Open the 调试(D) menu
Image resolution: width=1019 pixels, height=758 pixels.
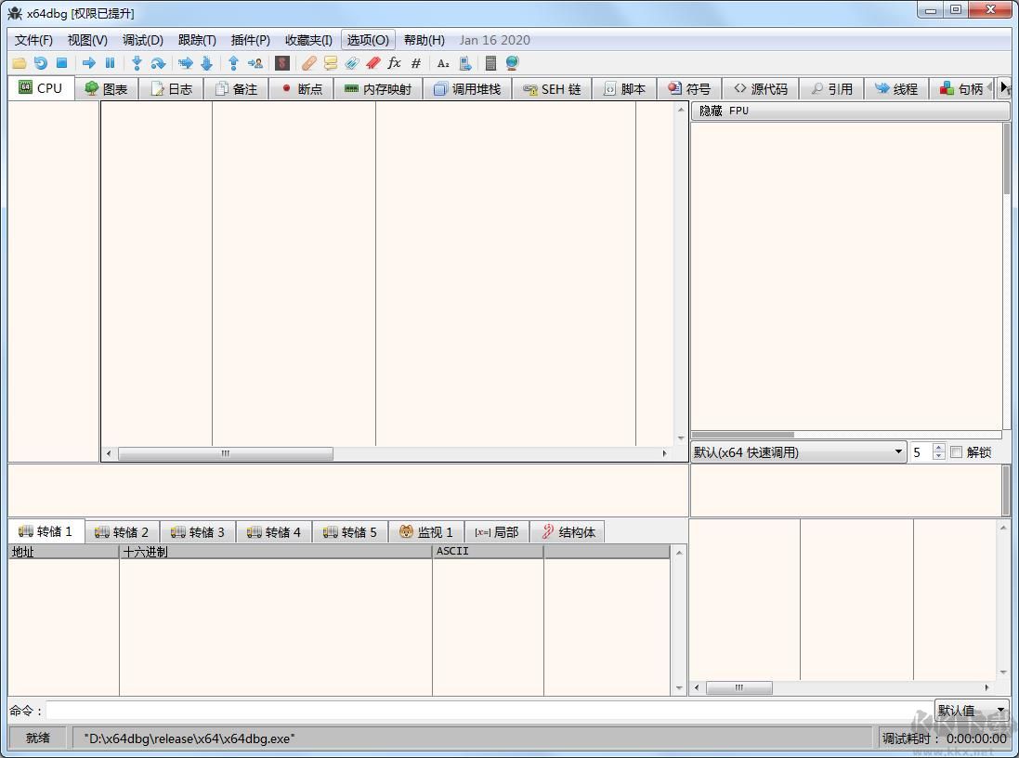(x=142, y=40)
